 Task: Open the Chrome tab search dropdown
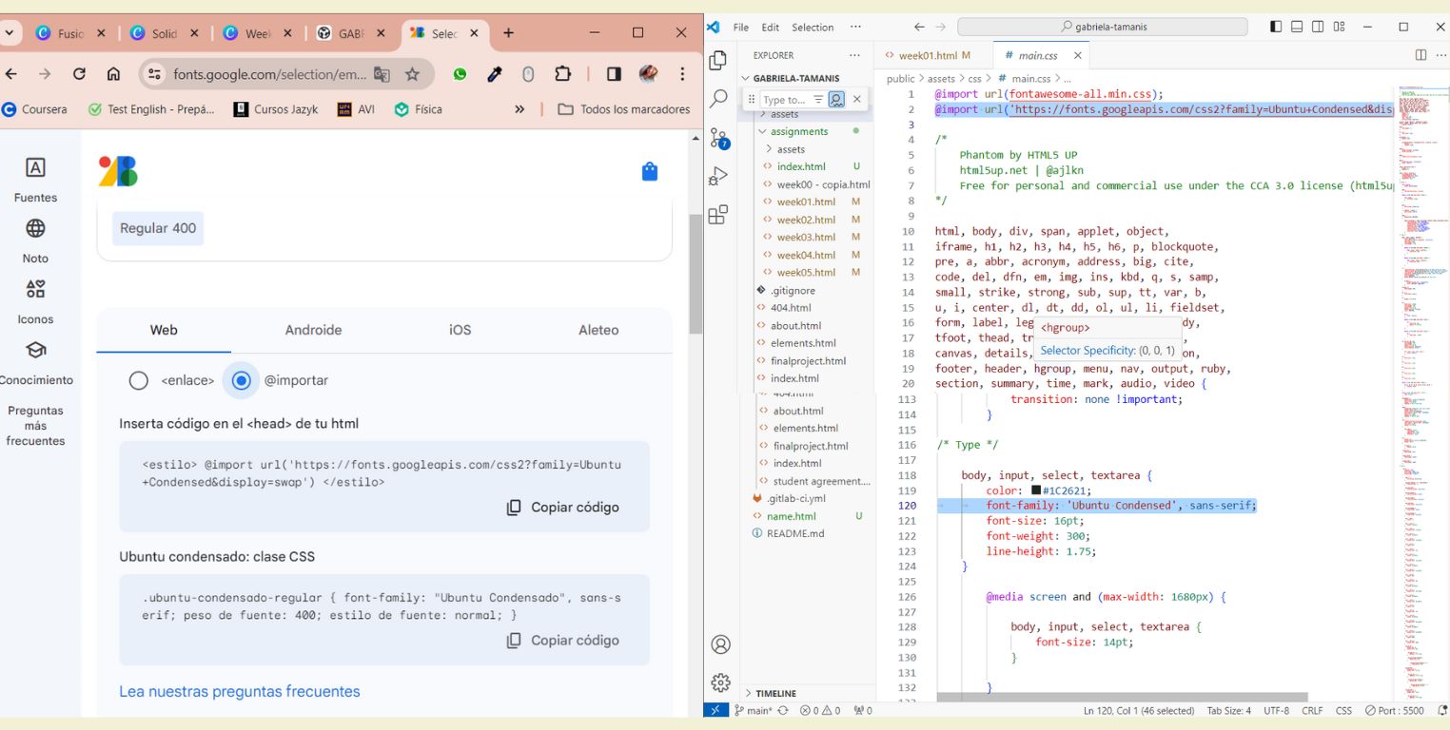pos(10,33)
